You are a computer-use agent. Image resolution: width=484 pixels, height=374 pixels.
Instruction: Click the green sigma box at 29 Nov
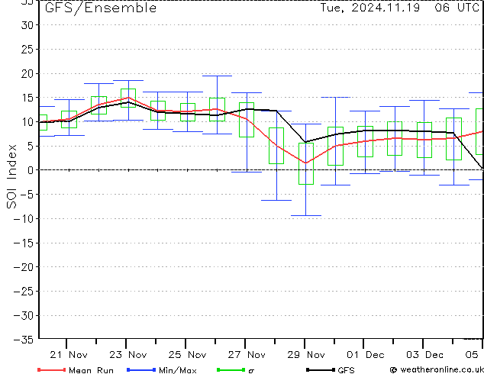[306, 163]
